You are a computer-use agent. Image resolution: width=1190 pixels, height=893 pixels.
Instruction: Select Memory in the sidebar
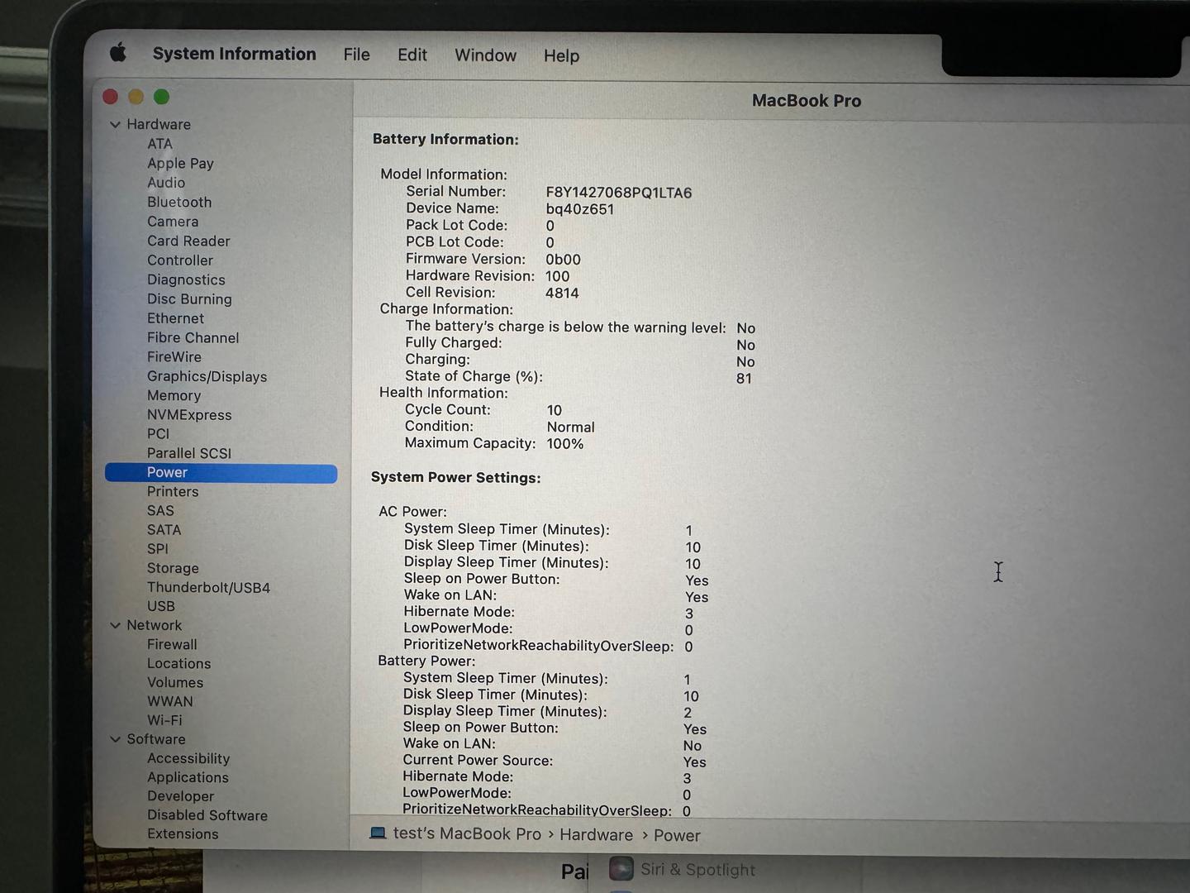(x=174, y=396)
